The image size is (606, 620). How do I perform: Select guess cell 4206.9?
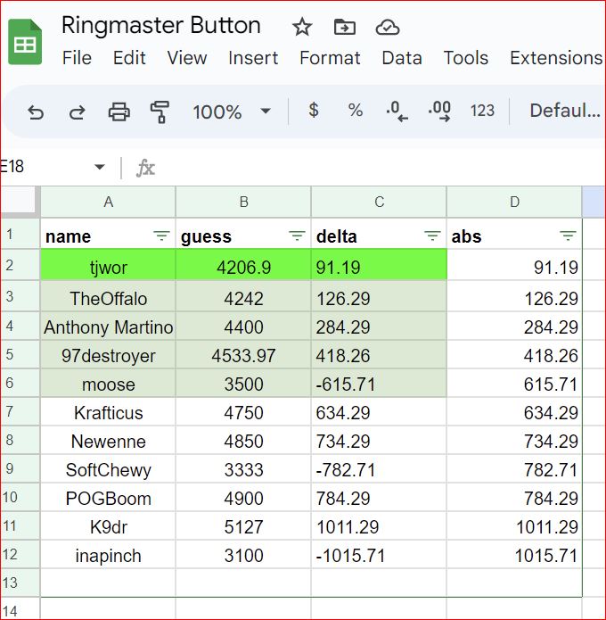tap(244, 265)
